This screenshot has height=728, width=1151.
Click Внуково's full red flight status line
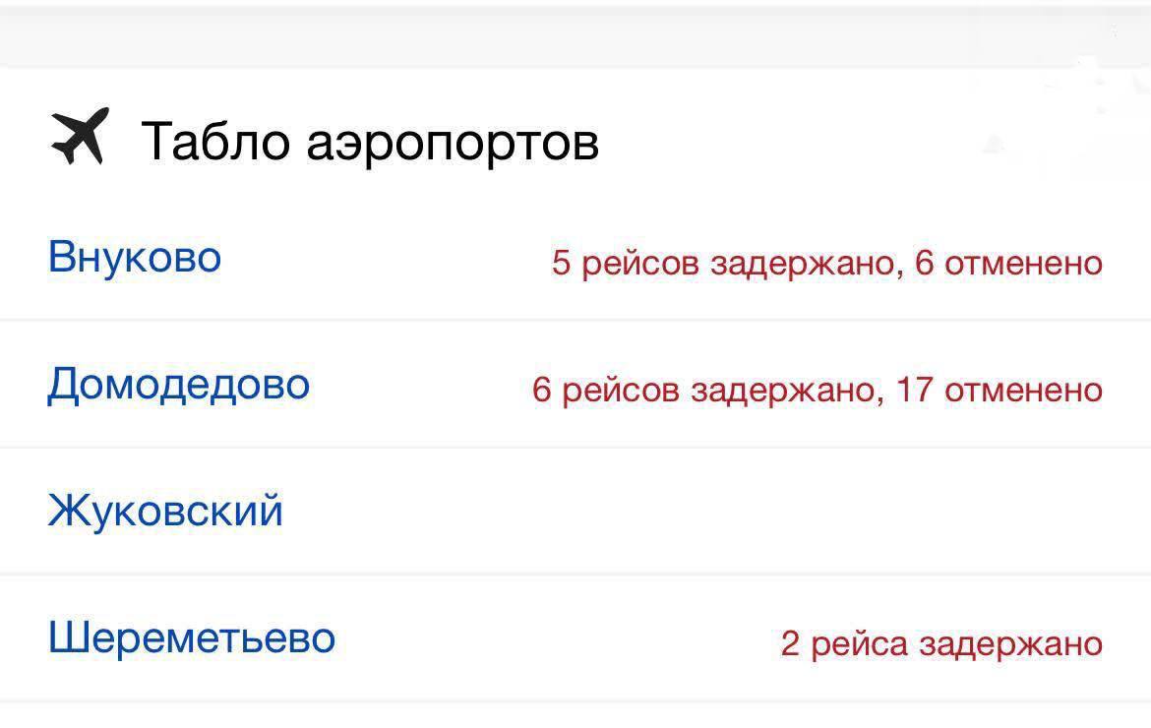826,264
